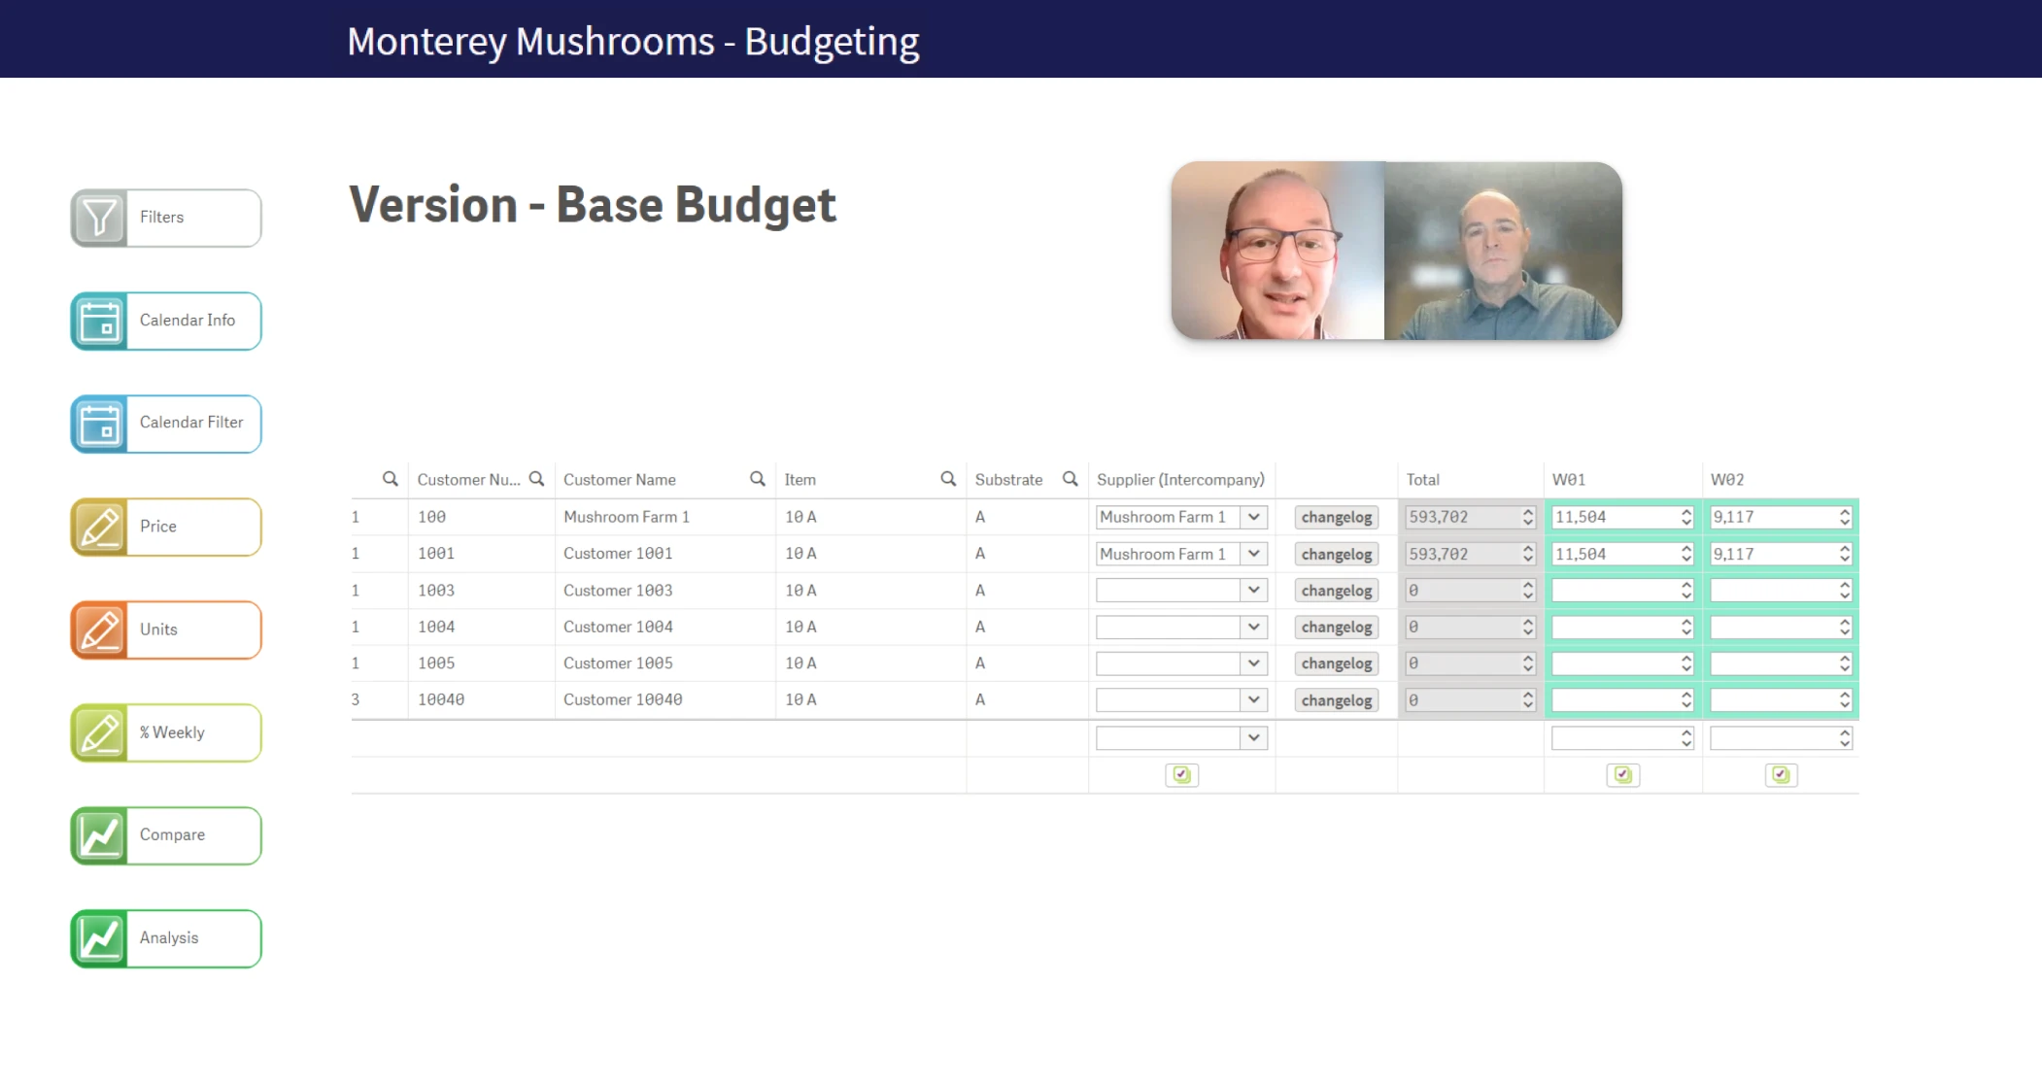
Task: Apply bulk W02 value with checkmark icon
Action: point(1781,774)
